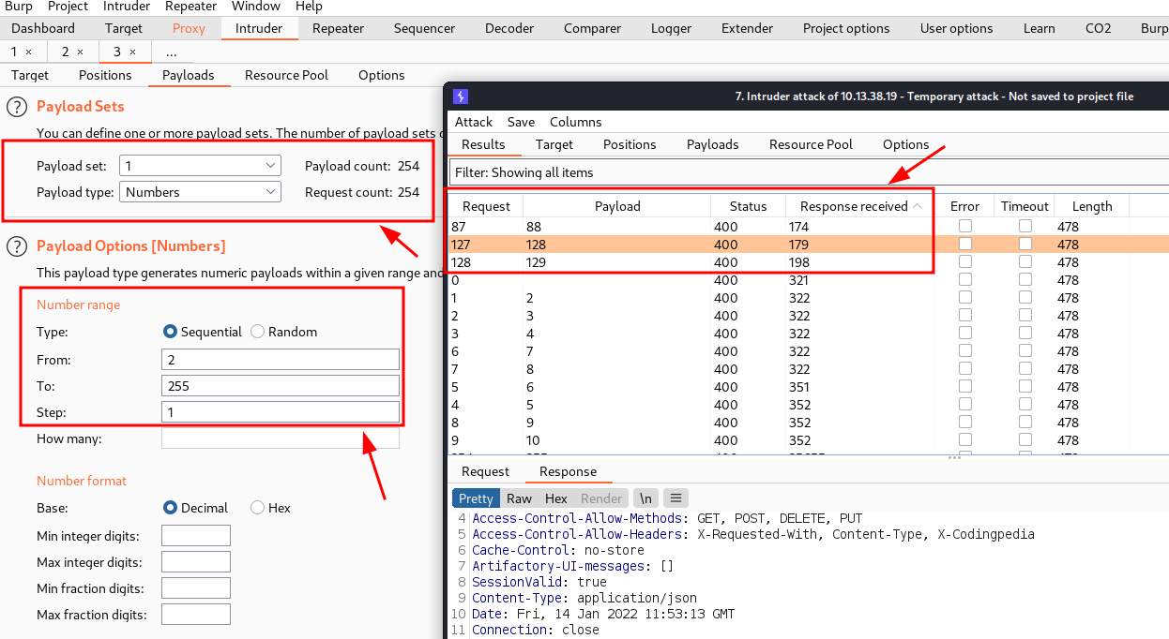Viewport: 1169px width, 639px height.
Task: Switch response view to Hex
Action: point(556,498)
